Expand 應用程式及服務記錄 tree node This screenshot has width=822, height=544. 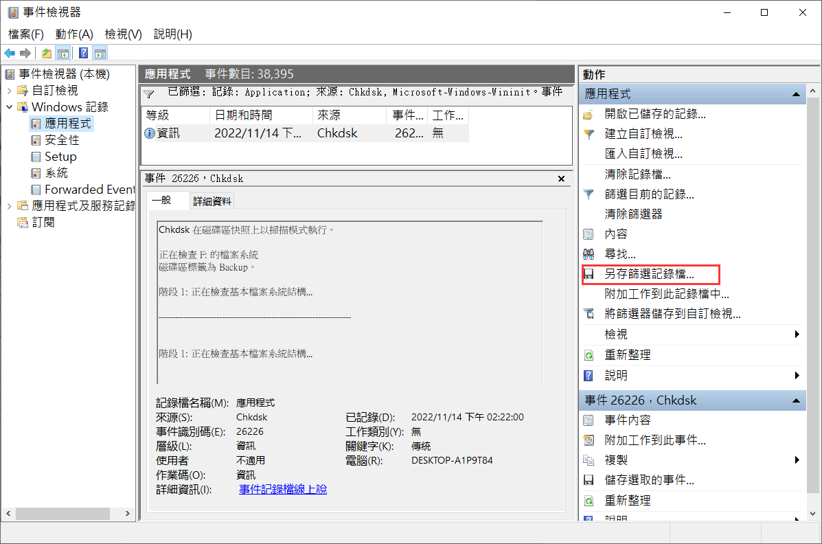click(x=10, y=206)
